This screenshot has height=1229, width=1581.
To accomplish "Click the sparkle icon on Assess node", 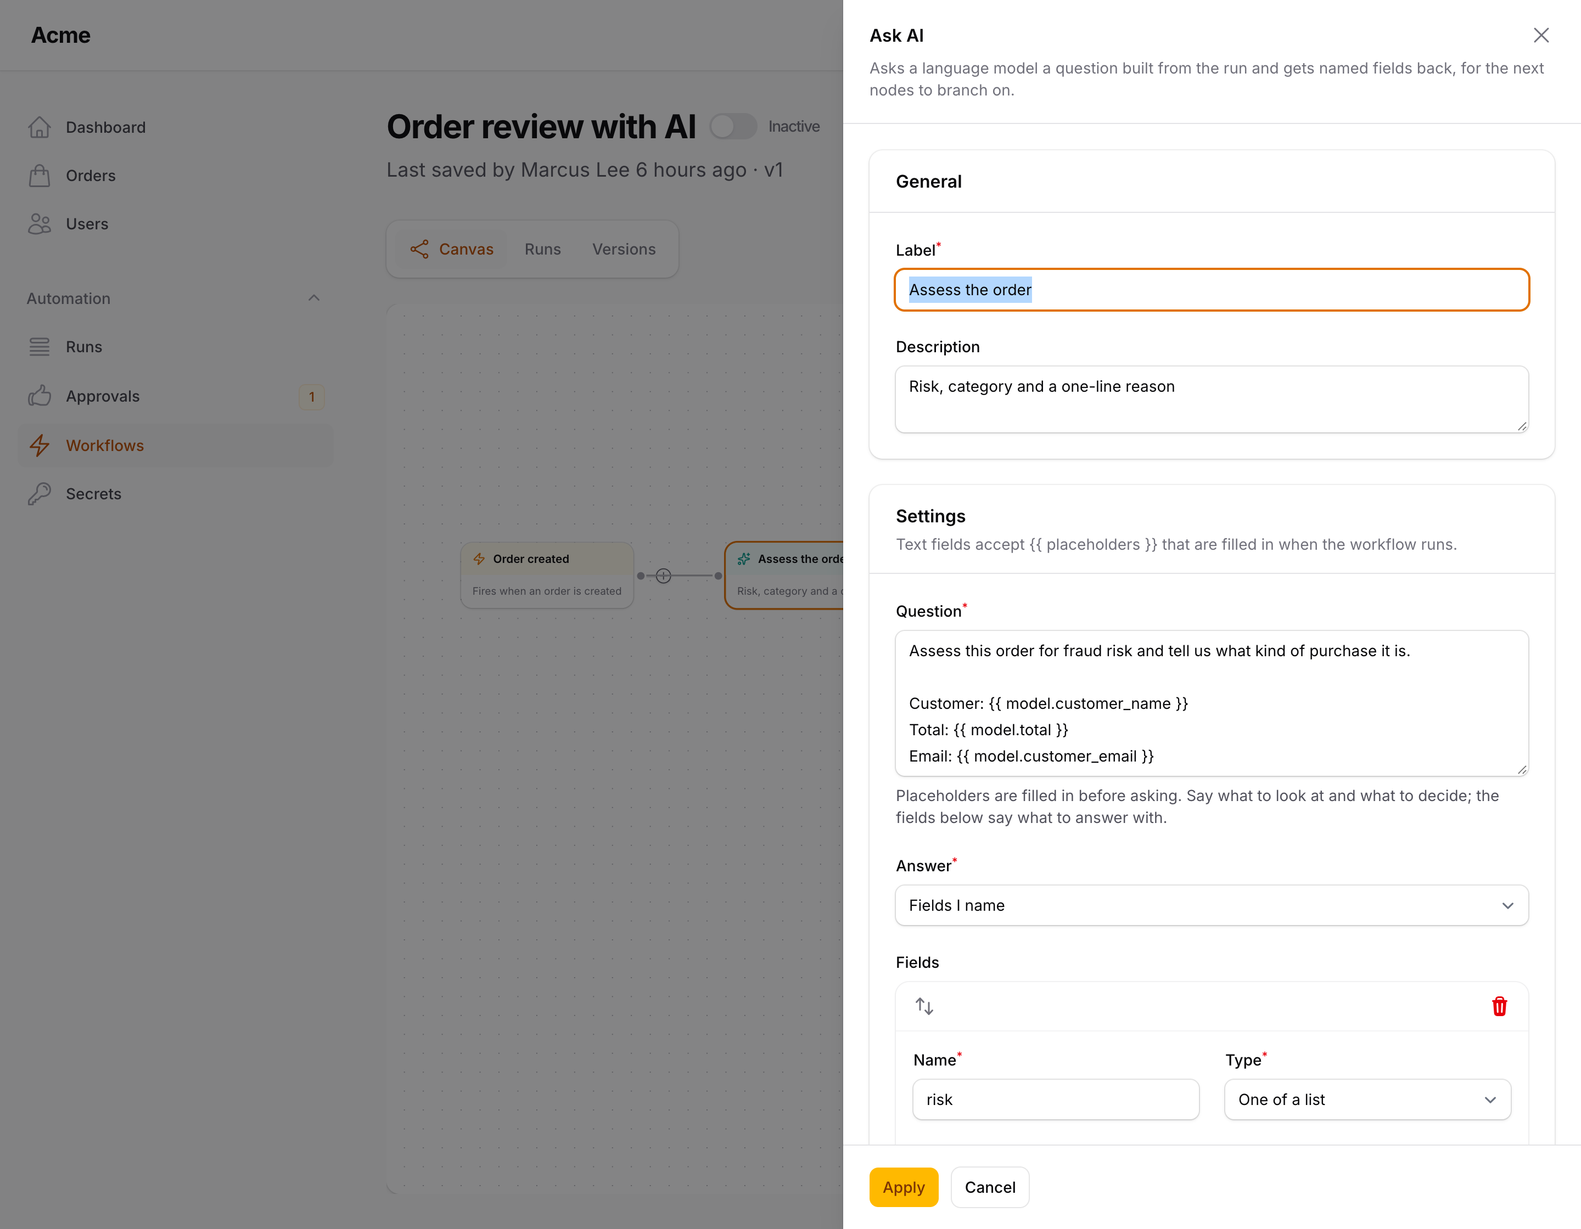I will click(743, 559).
